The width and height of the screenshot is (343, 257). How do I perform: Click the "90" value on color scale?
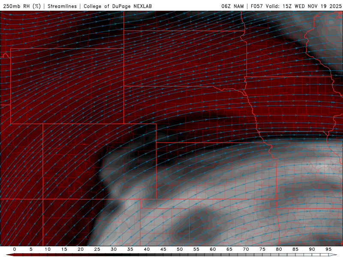coord(312,249)
